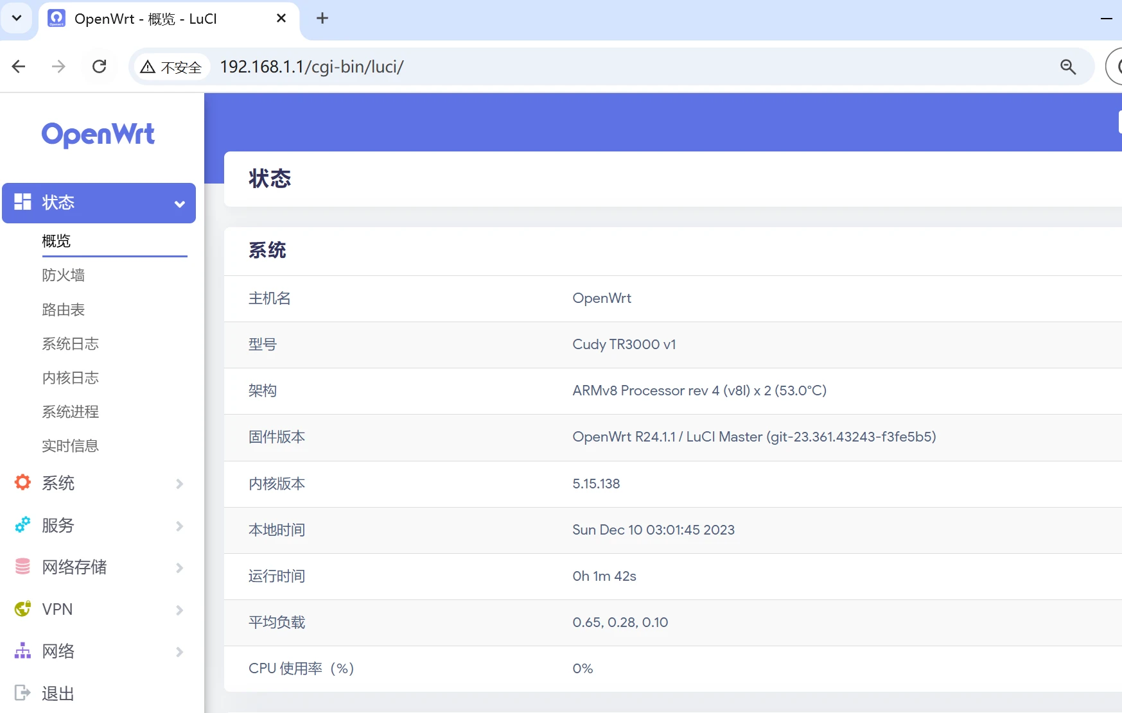Screen dimensions: 1122x713
Task: Click the CPU 使用率 row label
Action: pos(301,669)
